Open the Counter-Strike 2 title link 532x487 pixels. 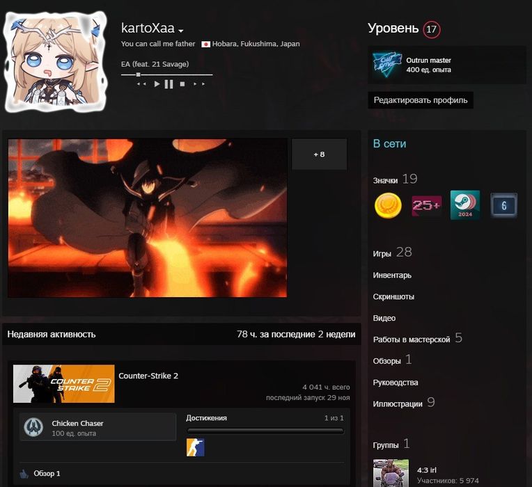[x=148, y=376]
